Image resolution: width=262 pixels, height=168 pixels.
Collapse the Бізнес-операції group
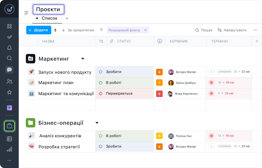click(97, 123)
